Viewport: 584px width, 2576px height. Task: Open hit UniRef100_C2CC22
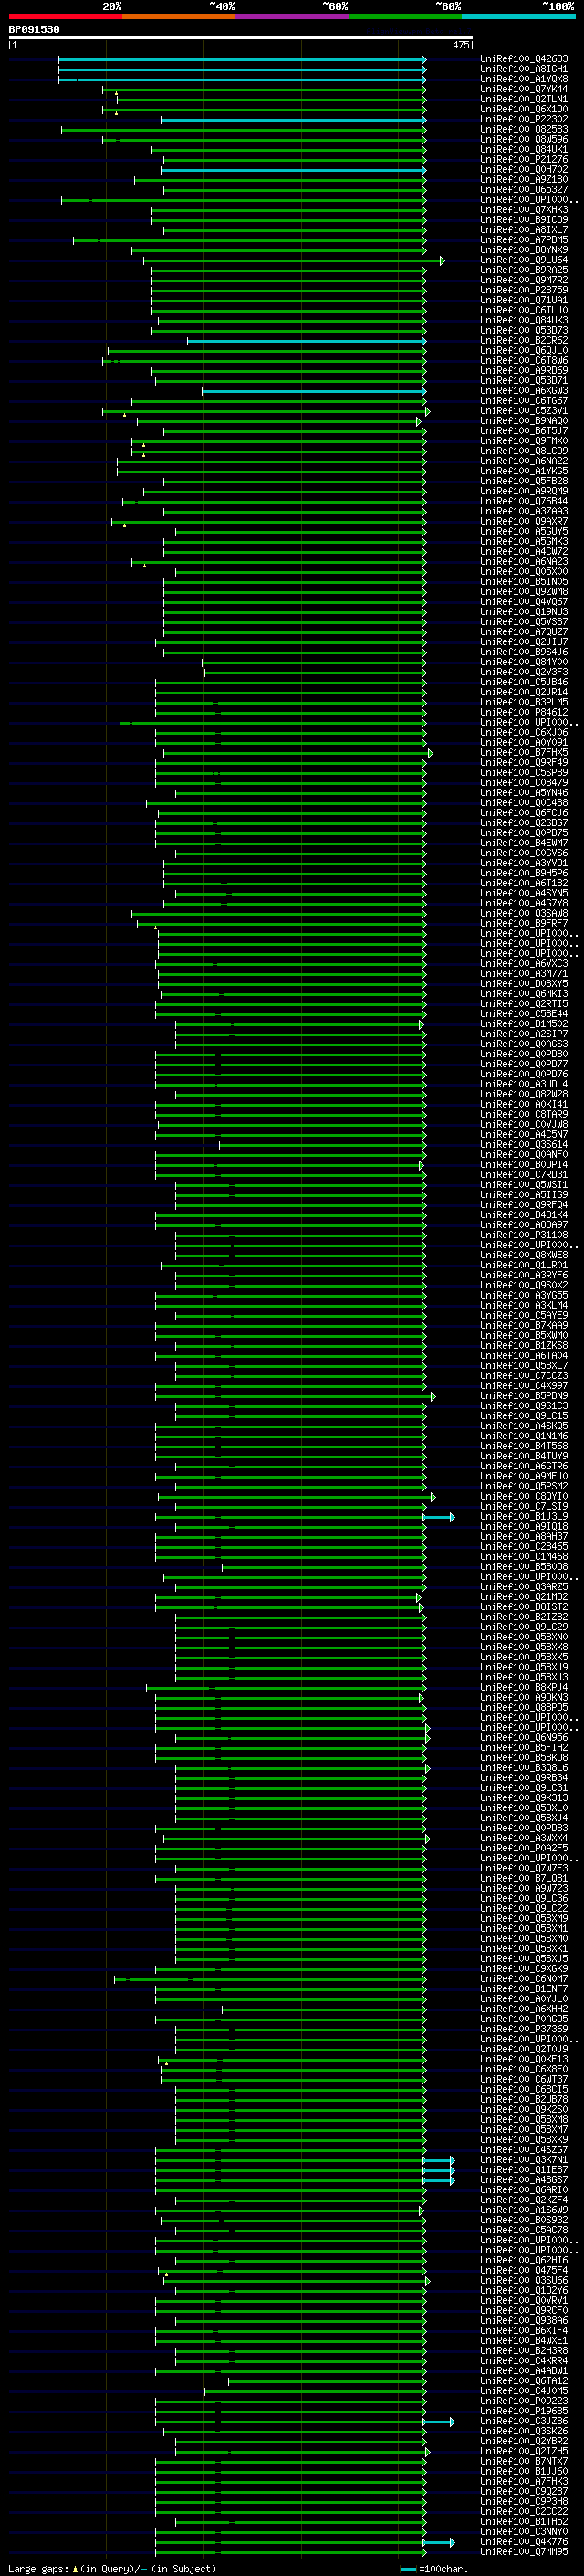524,2512
